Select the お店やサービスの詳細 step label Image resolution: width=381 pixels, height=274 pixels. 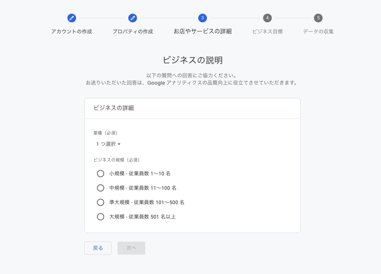202,32
